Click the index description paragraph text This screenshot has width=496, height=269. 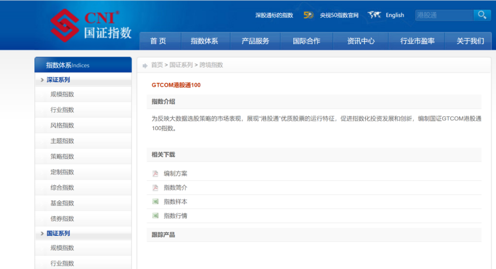point(316,123)
